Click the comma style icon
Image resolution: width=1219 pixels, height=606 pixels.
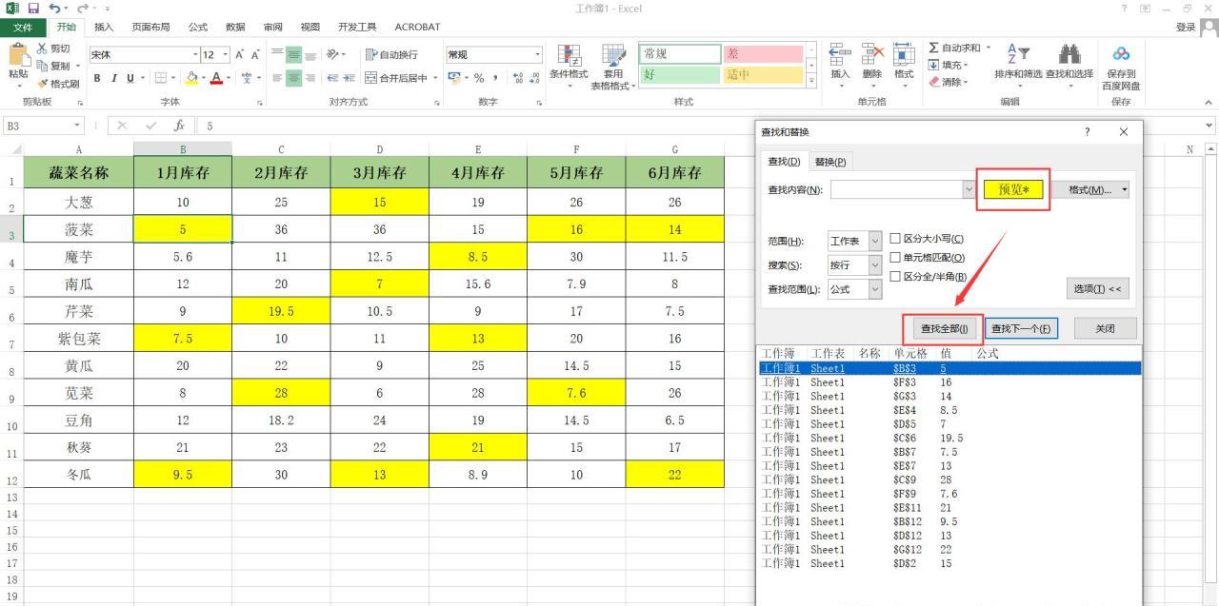pos(495,78)
